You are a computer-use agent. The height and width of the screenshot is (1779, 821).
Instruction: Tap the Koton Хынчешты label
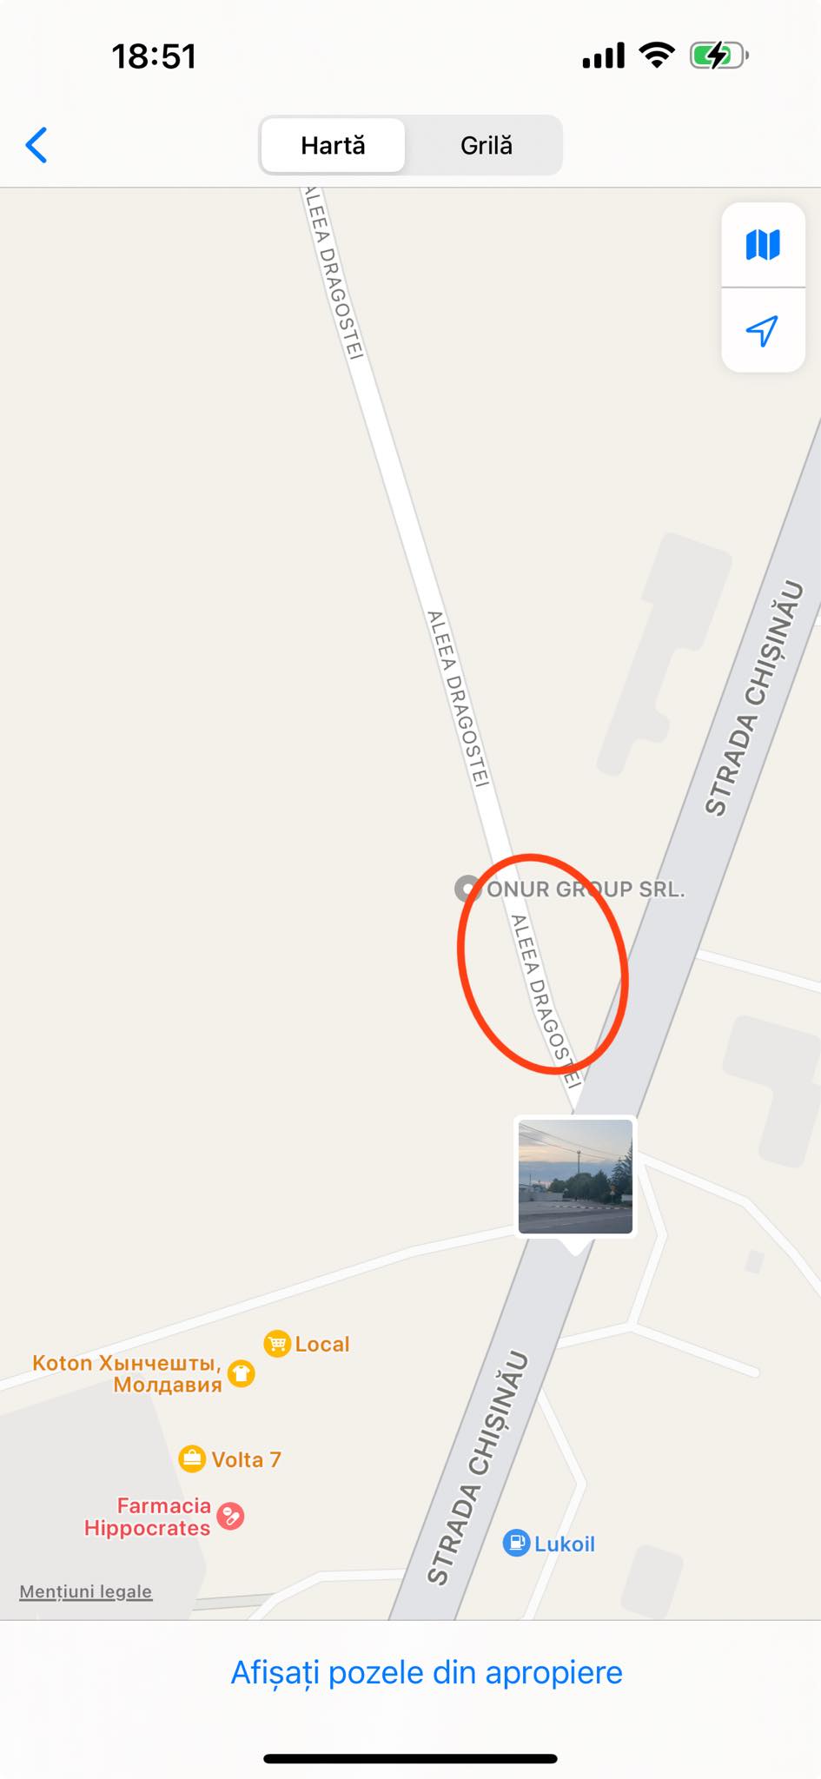click(x=127, y=1373)
